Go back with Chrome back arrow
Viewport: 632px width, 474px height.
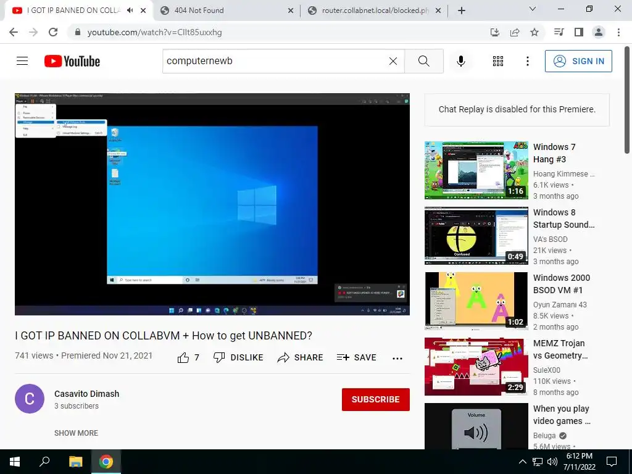(x=14, y=32)
